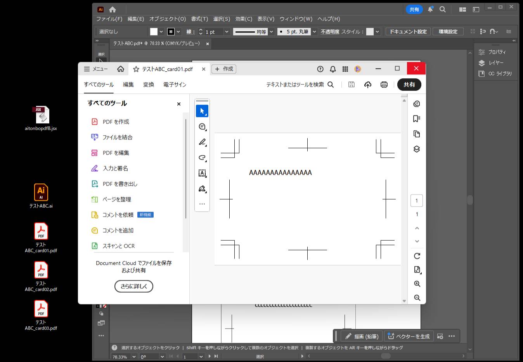
Task: Open the stroke weight dropdown
Action: (227, 32)
